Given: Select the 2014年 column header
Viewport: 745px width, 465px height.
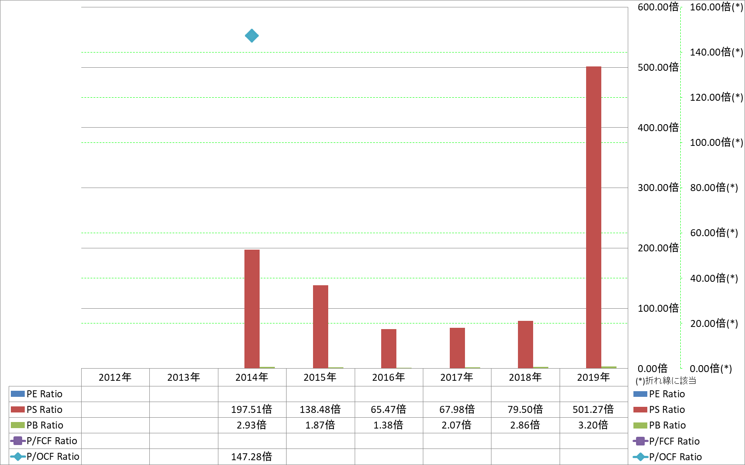Looking at the screenshot, I should [252, 377].
